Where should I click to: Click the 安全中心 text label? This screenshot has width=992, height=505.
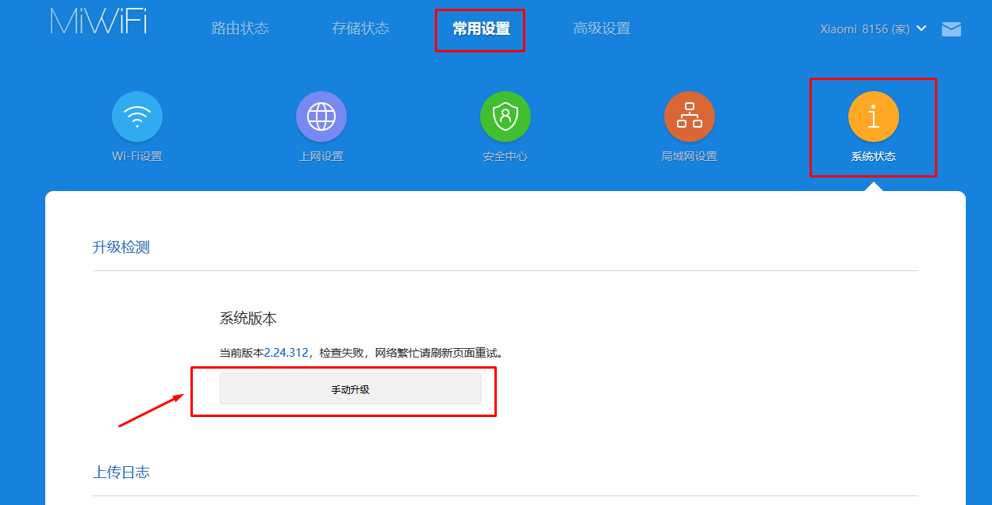pyautogui.click(x=506, y=157)
